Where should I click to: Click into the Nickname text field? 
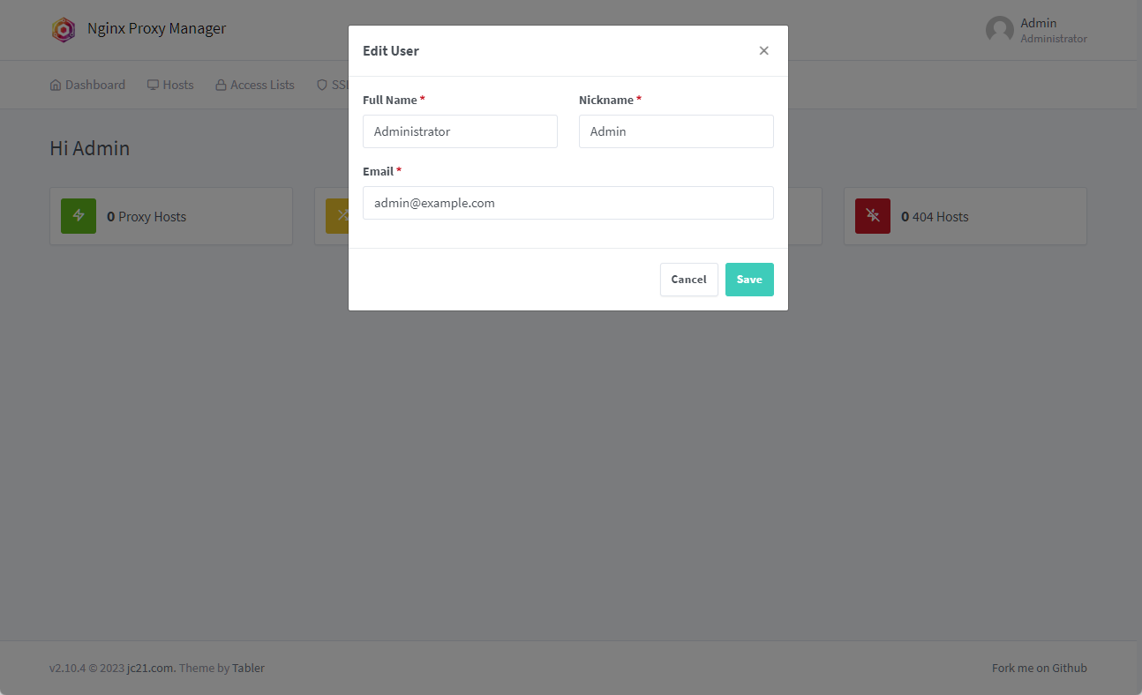click(x=676, y=131)
